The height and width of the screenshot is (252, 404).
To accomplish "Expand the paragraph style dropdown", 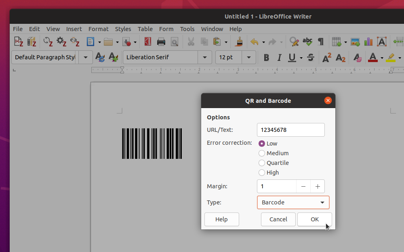I will coord(85,57).
